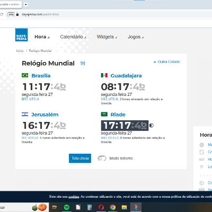Click the IST, UTC+2 timezone link

point(30,138)
